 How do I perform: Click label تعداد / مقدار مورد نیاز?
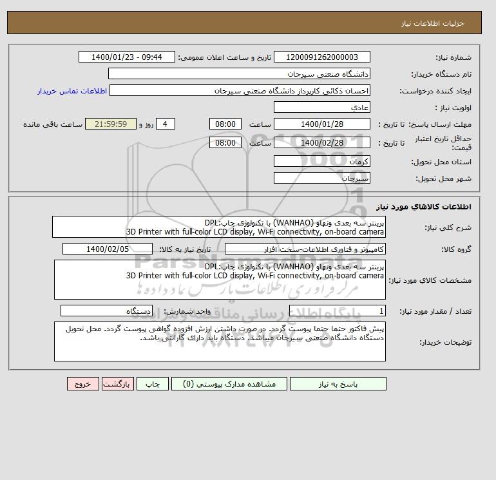(x=435, y=311)
